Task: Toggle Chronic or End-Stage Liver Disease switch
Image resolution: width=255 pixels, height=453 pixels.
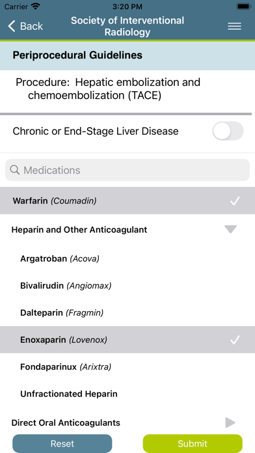Action: pyautogui.click(x=228, y=131)
